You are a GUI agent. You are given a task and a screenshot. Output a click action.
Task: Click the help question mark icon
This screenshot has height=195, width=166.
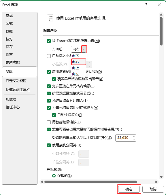[146, 5]
